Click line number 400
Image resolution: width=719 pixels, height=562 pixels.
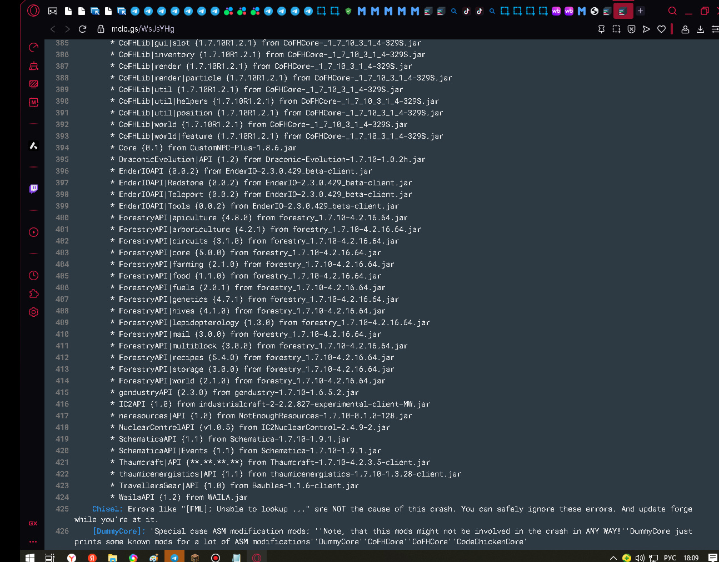62,217
